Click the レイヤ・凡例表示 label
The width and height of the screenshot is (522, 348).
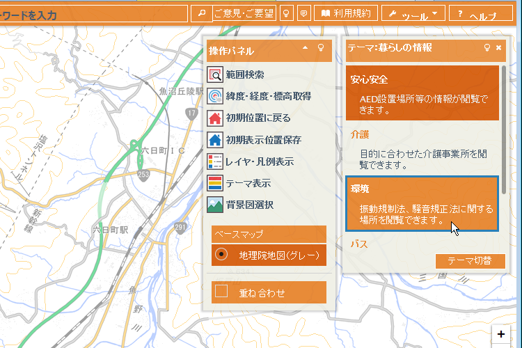(260, 162)
